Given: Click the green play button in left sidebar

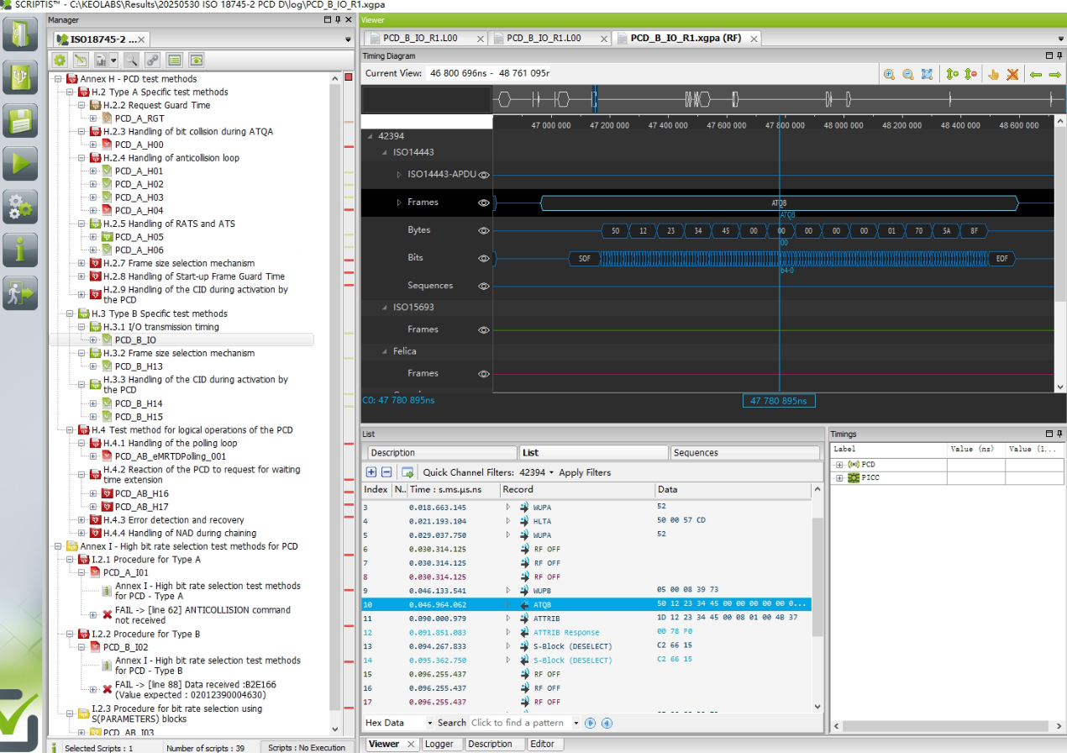Looking at the screenshot, I should (x=20, y=162).
